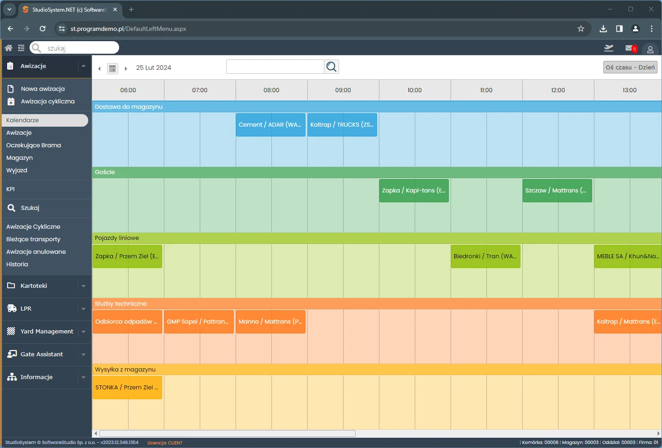Open Biedronki / Tran appointment block
Viewport: 662px width, 448px height.
pos(486,256)
